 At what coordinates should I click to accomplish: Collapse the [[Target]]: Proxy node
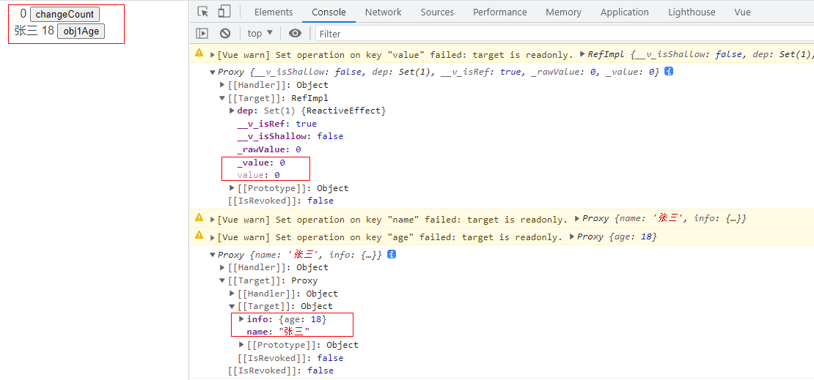coord(223,280)
